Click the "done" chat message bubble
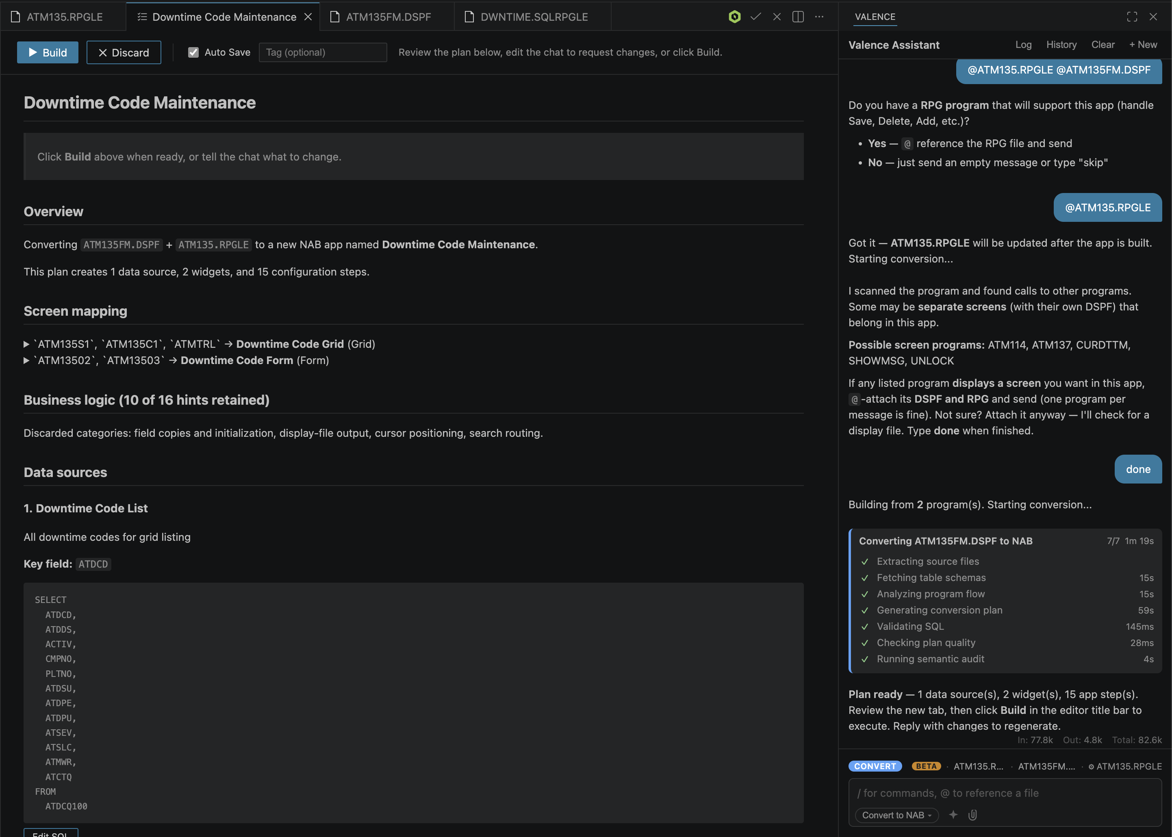Screen dimensions: 1172x837 click(1138, 470)
